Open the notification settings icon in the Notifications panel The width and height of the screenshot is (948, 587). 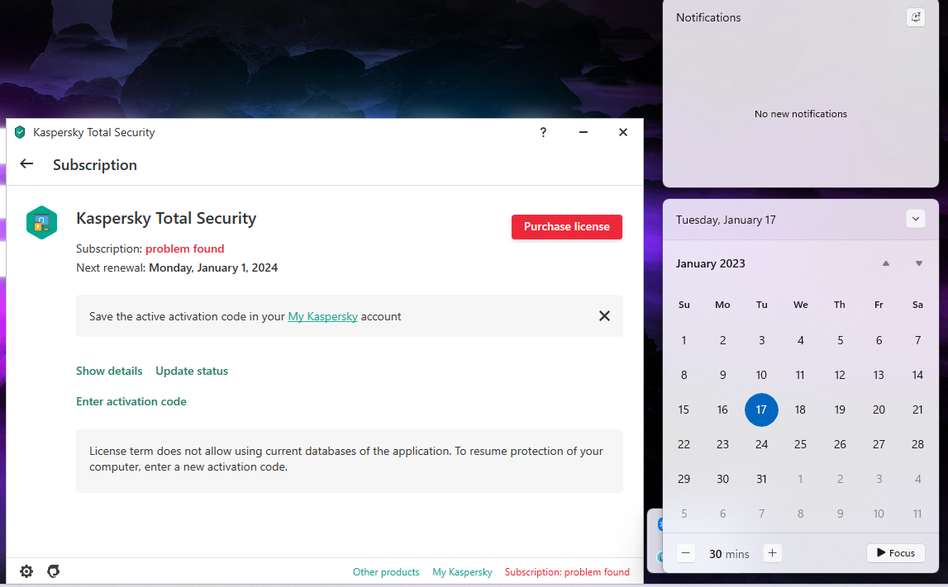click(x=915, y=17)
